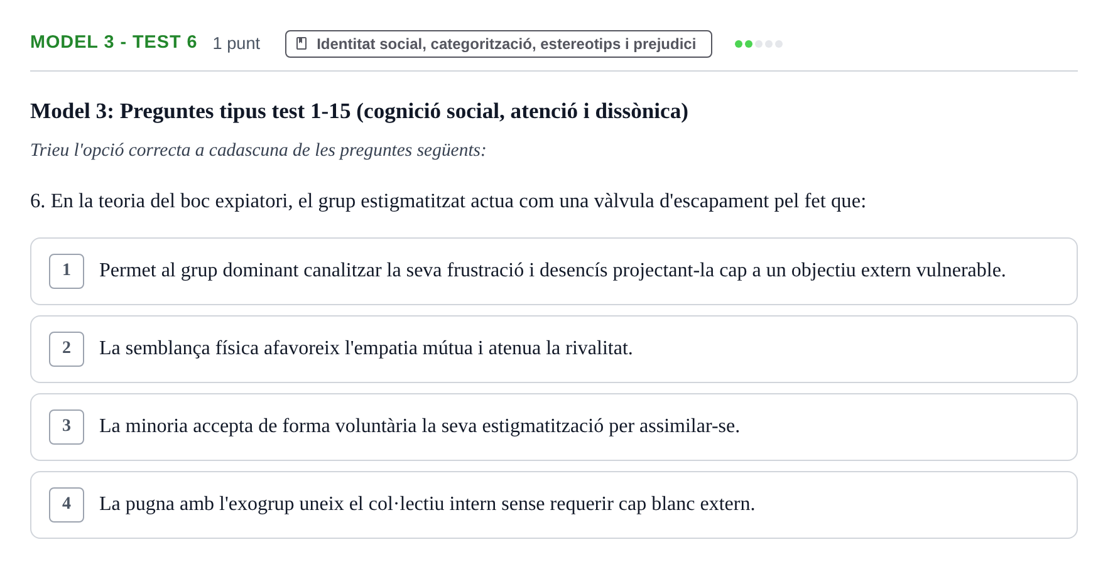Click the difficulty dots indicator
This screenshot has height=569, width=1108.
(759, 44)
